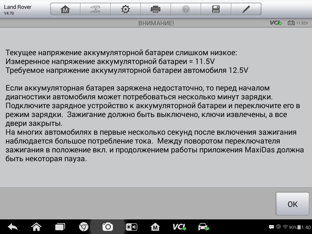Open settings via the gear icon

(x=125, y=9)
